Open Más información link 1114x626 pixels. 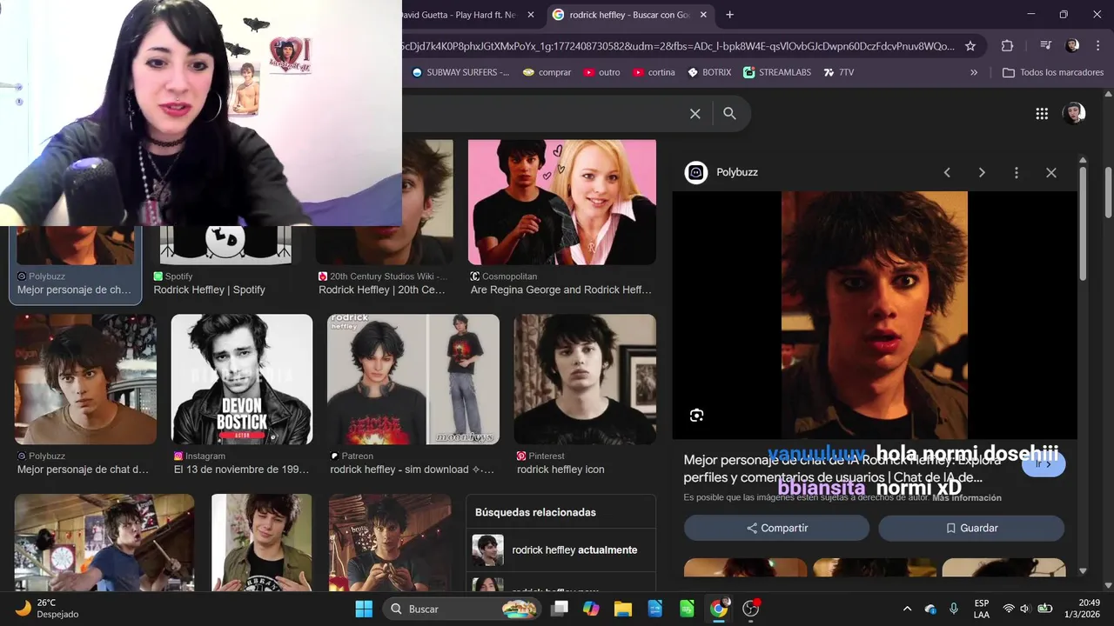click(x=967, y=497)
